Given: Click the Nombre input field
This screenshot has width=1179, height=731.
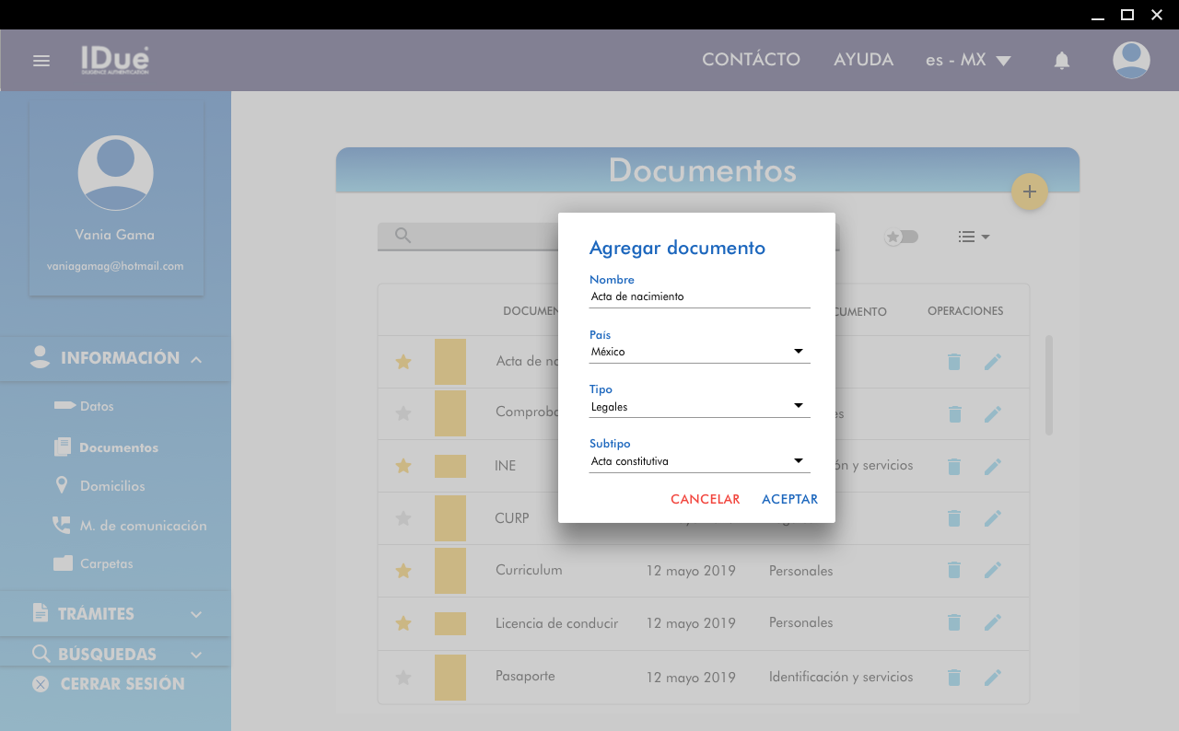Looking at the screenshot, I should click(699, 296).
